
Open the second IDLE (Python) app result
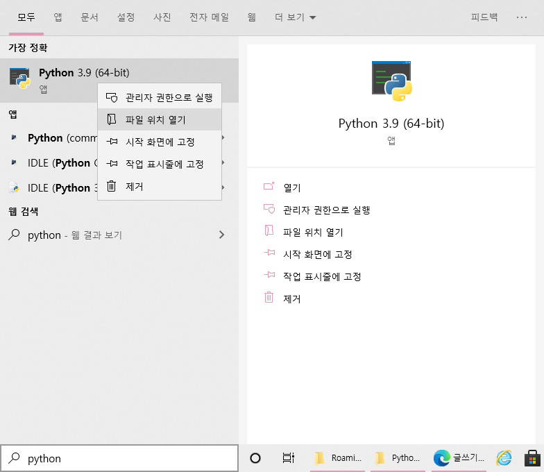click(119, 187)
